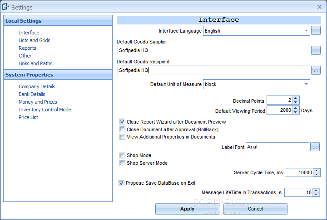Open the Money and Prices settings page

[x=38, y=102]
